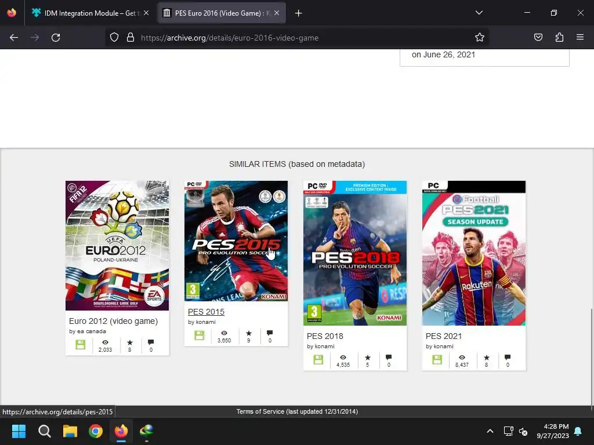Screen dimensions: 594x445
Task: Launch Google Chrome from the taskbar
Action: pyautogui.click(x=96, y=431)
